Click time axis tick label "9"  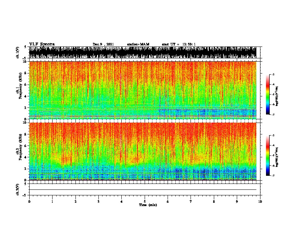(x=237, y=202)
